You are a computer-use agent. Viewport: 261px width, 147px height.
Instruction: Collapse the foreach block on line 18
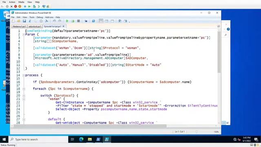click(x=24, y=89)
